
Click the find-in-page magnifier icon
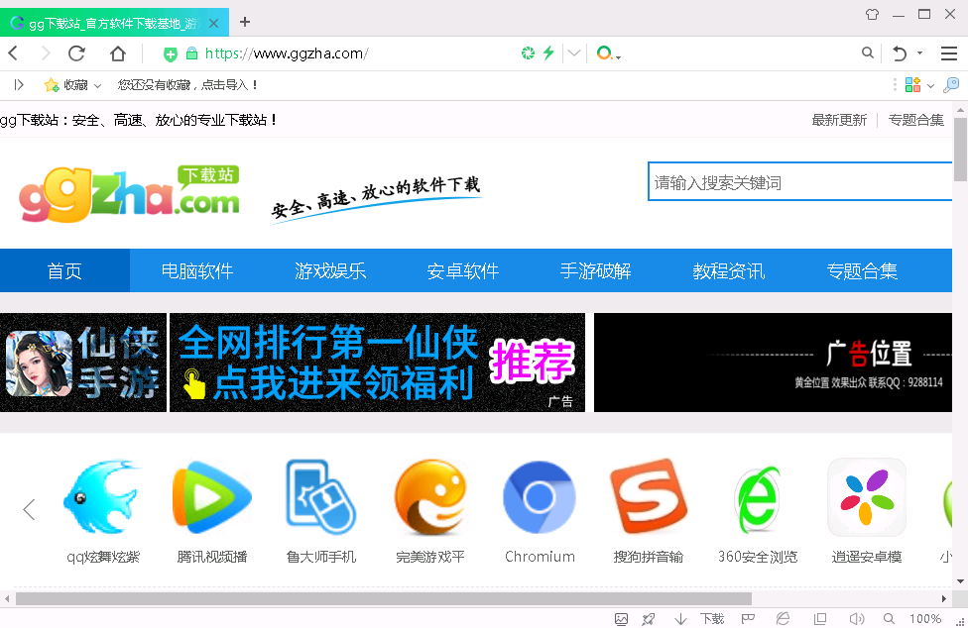951,84
